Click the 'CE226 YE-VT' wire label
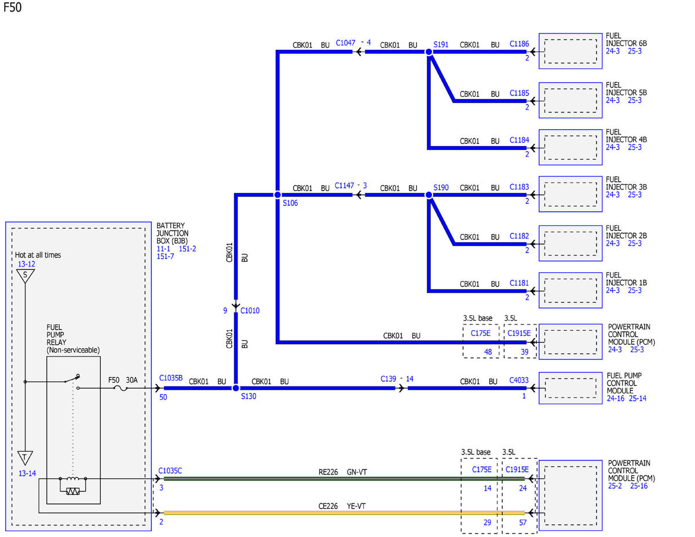695x537 pixels. point(342,506)
